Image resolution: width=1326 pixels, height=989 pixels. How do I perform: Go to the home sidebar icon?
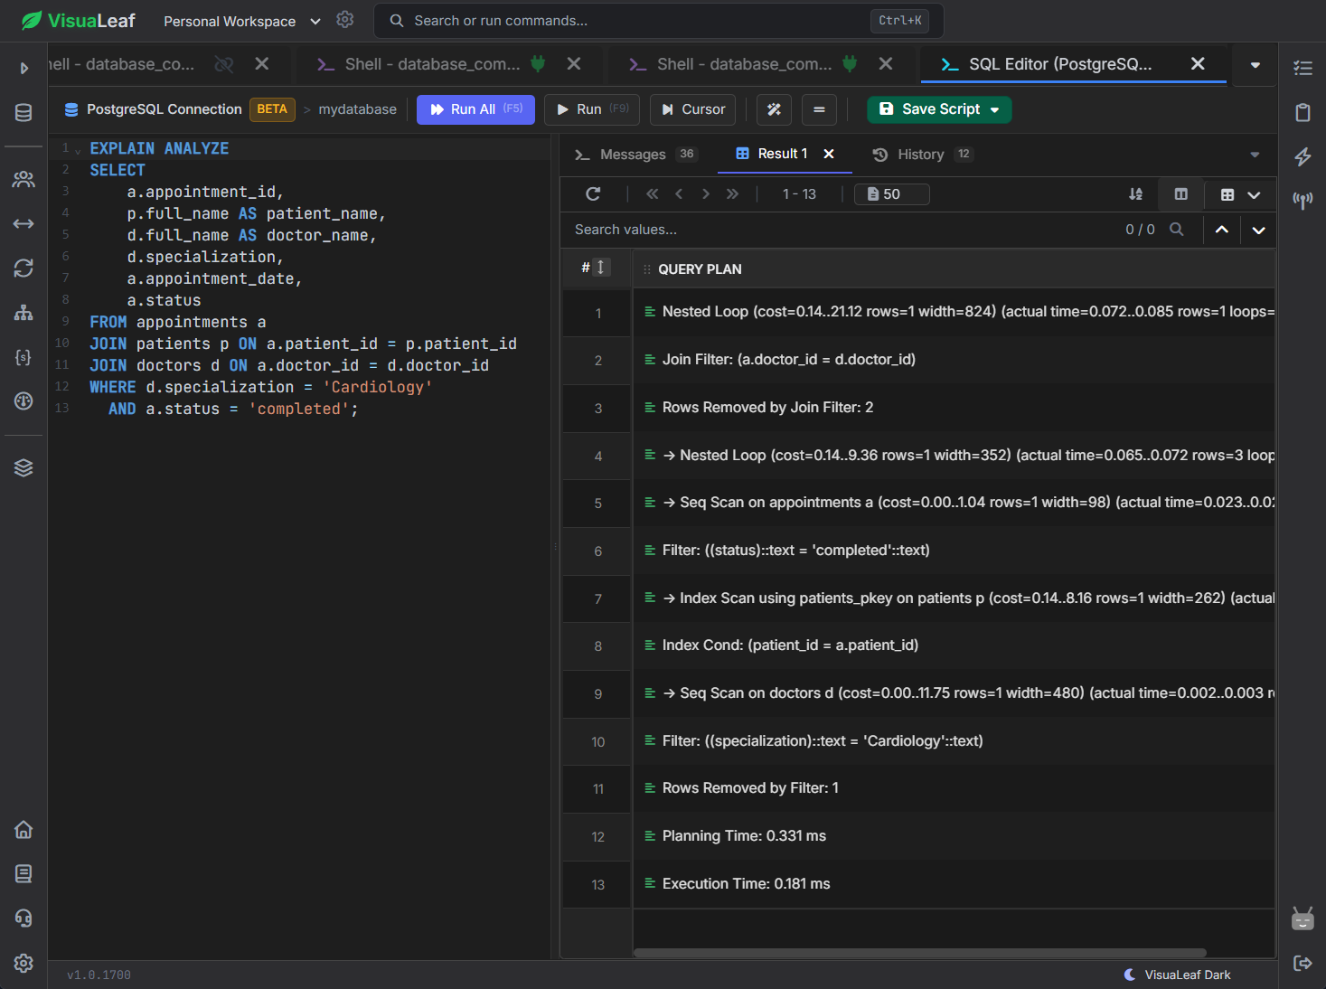(x=24, y=829)
